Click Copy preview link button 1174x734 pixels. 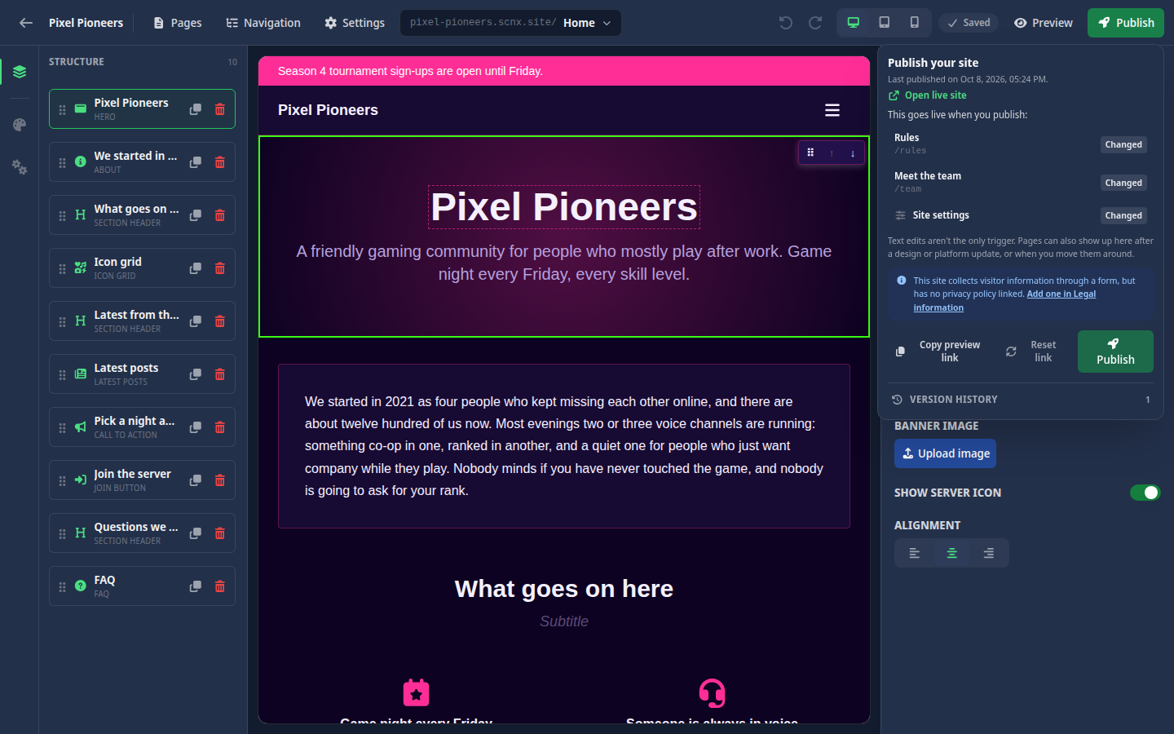point(939,352)
